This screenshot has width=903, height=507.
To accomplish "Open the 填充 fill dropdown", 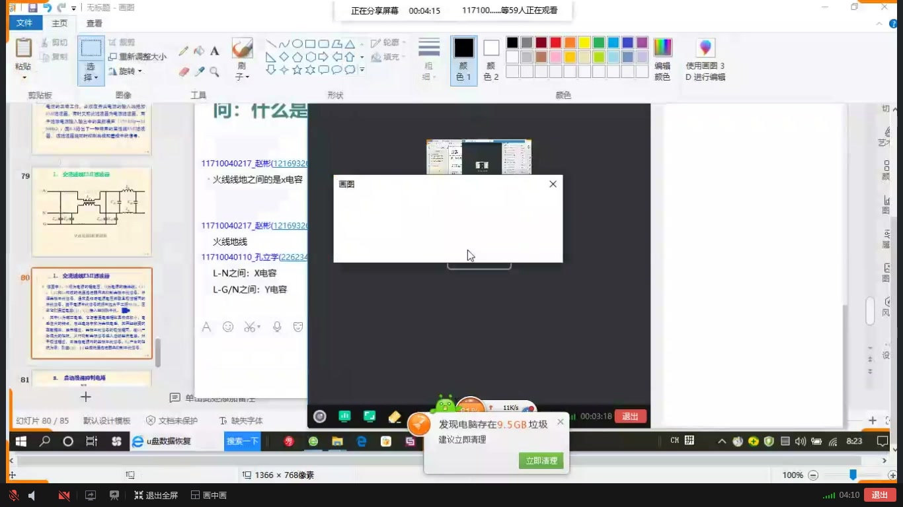I will pyautogui.click(x=388, y=57).
